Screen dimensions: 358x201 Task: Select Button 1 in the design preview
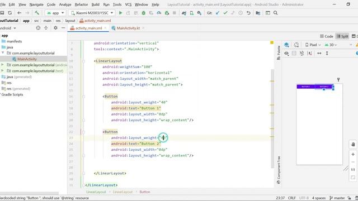(x=306, y=87)
